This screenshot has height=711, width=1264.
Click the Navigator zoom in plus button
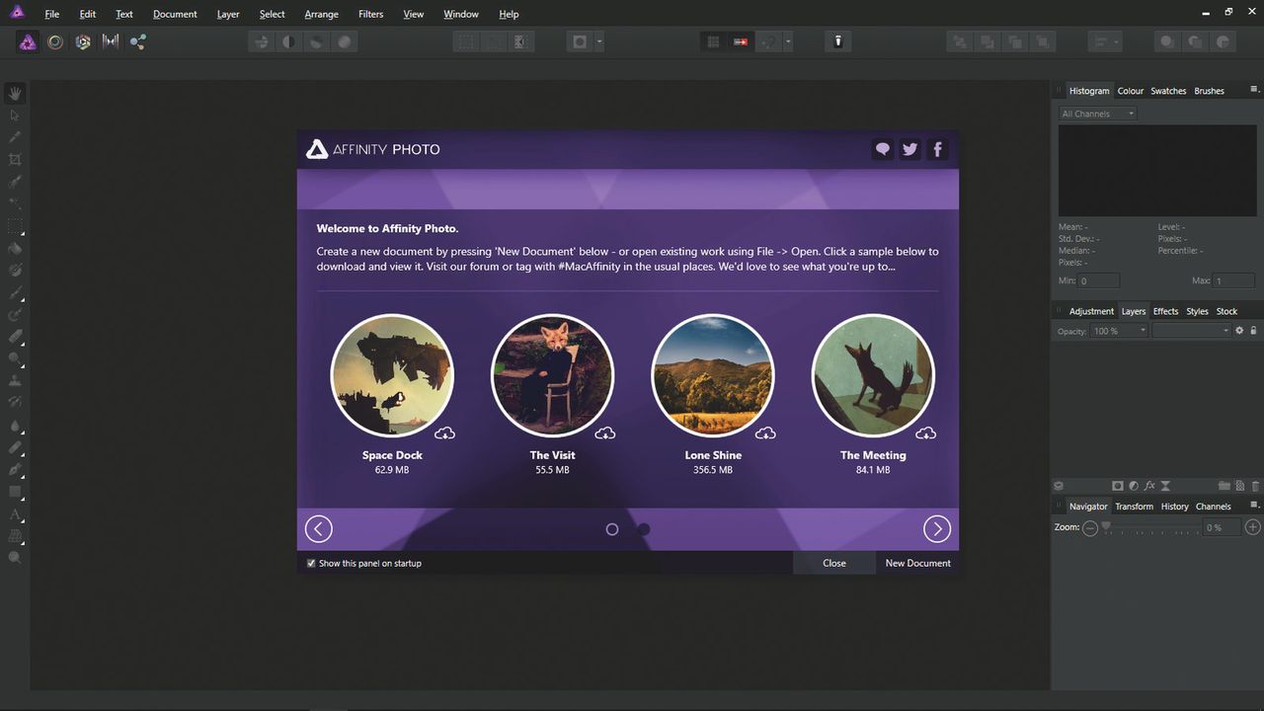pos(1253,527)
